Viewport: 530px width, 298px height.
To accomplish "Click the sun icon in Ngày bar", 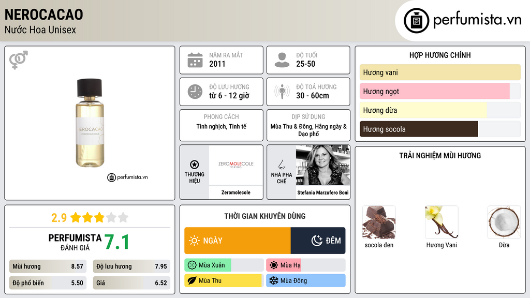I will click(x=194, y=241).
